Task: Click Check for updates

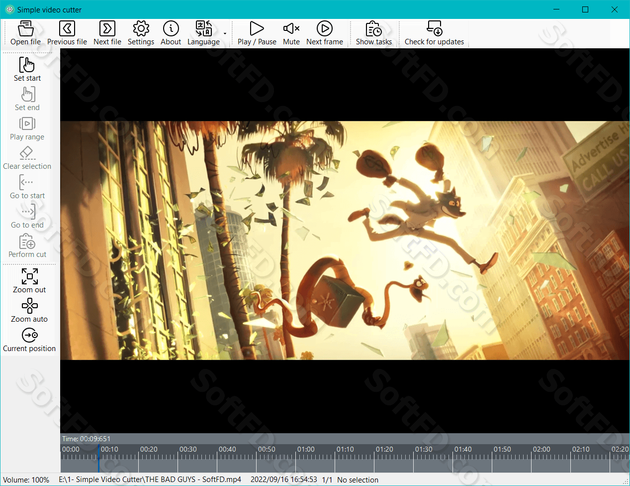Action: 435,33
